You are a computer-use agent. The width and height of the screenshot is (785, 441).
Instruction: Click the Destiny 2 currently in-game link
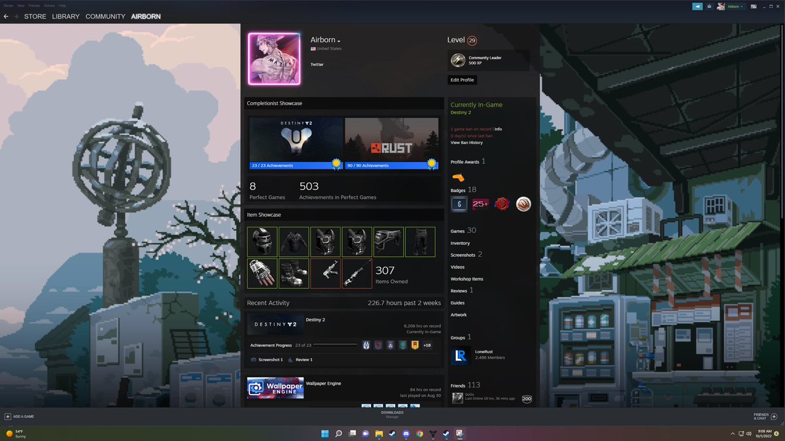[461, 112]
